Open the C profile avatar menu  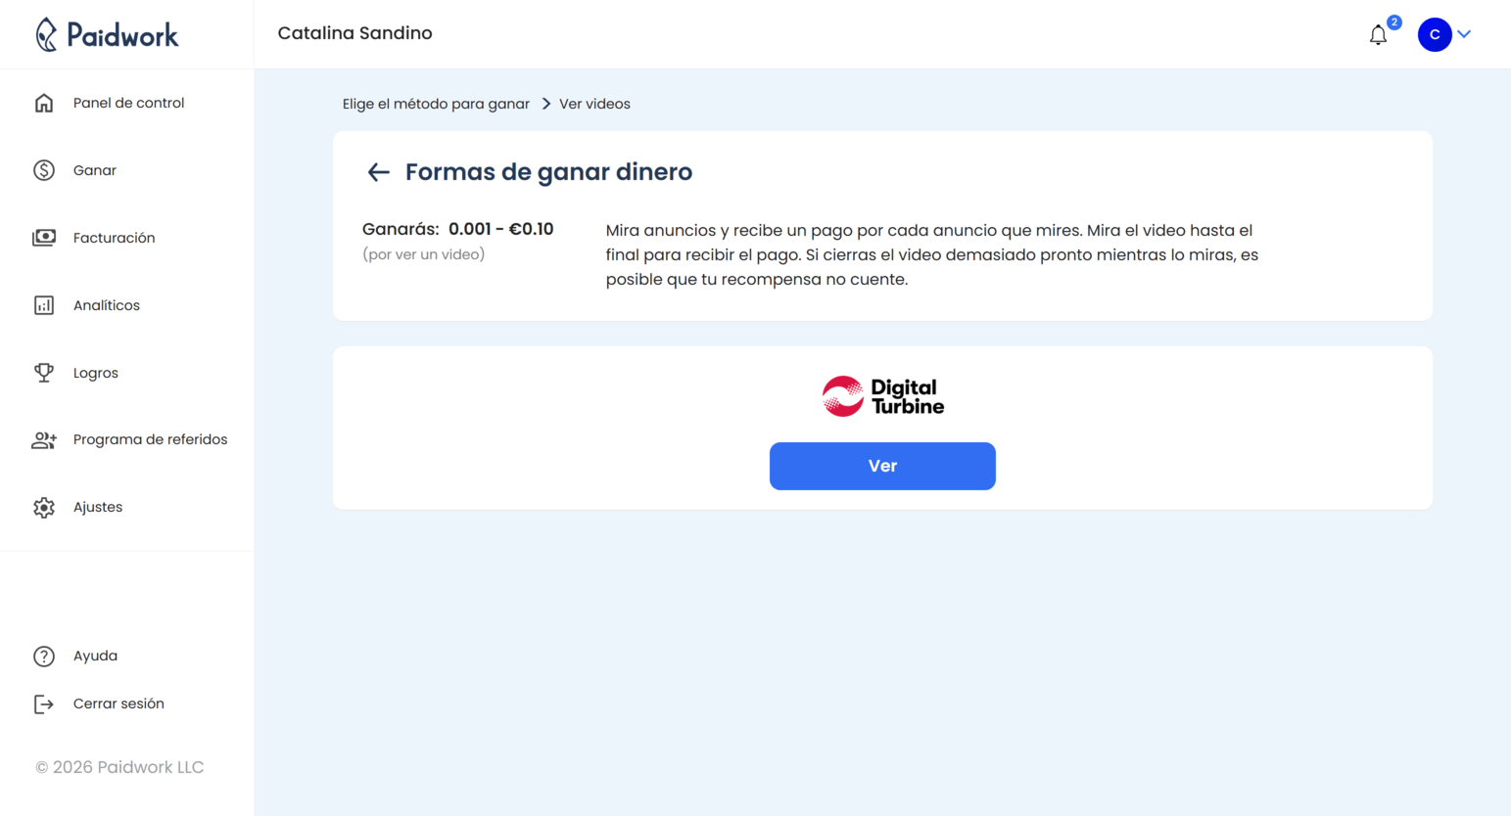(x=1434, y=34)
